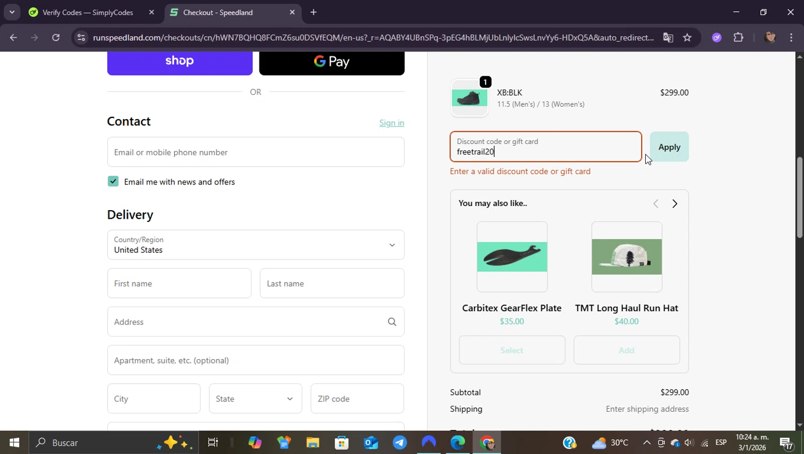Open the notification center icon
Viewport: 804px width, 454px height.
point(787,443)
